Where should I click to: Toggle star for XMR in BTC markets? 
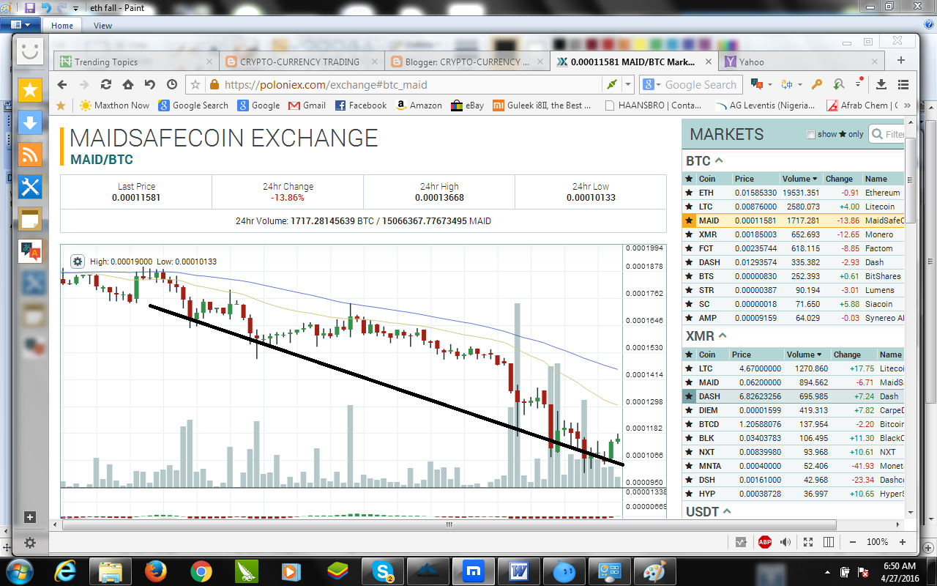click(x=689, y=234)
